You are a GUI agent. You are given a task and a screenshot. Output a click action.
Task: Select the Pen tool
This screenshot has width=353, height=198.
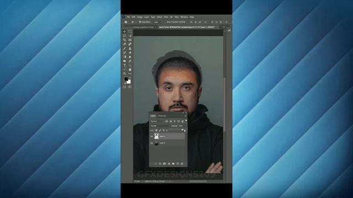pyautogui.click(x=130, y=61)
